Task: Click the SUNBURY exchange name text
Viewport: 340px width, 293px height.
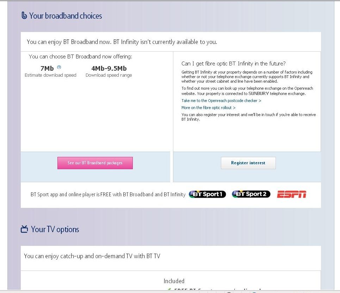Action: coord(259,94)
